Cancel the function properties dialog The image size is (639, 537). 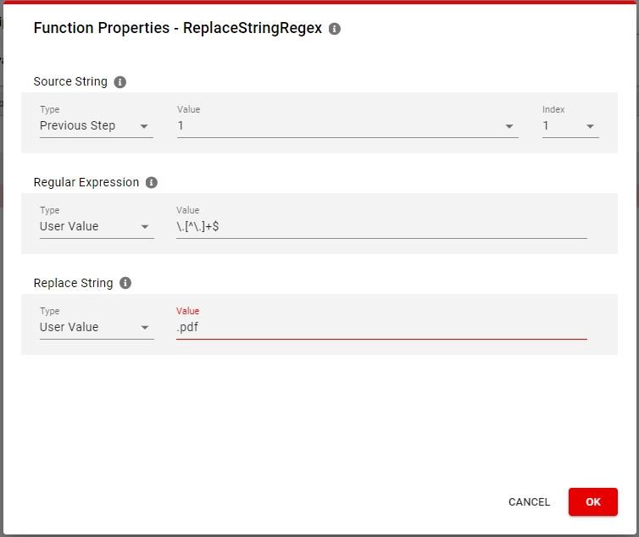[x=529, y=502]
